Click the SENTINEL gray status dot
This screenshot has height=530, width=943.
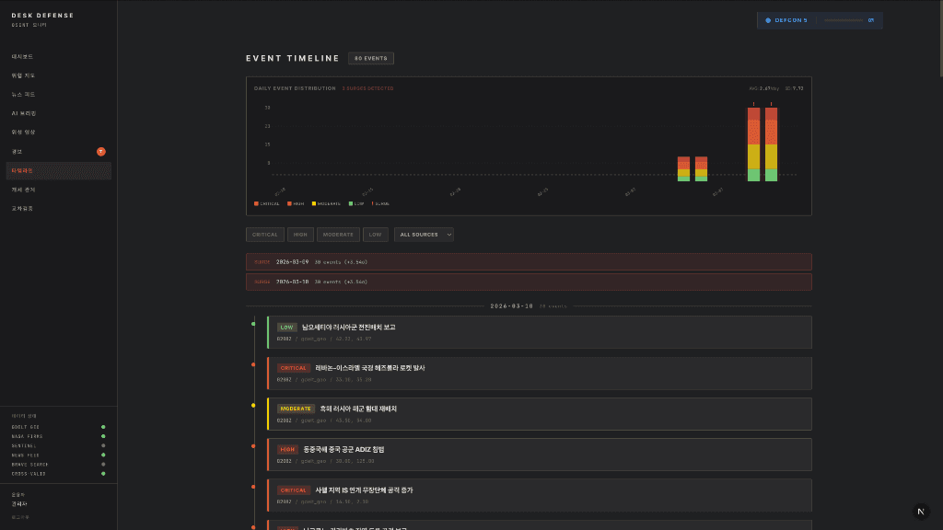pos(103,445)
